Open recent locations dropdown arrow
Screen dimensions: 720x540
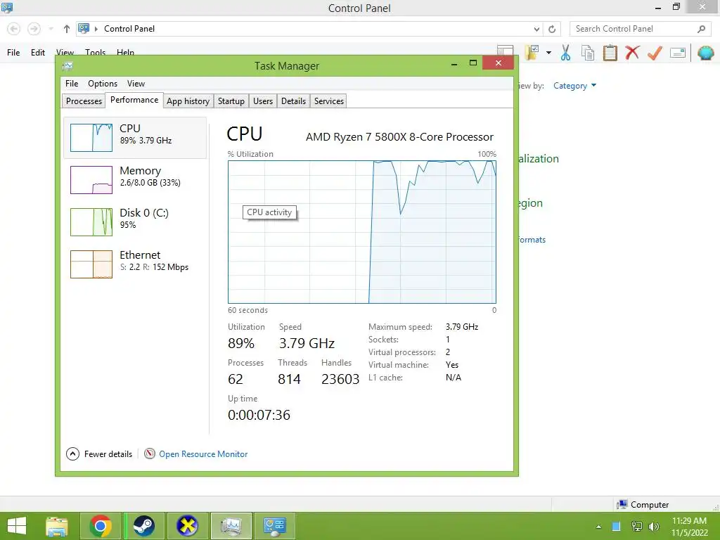click(x=51, y=29)
